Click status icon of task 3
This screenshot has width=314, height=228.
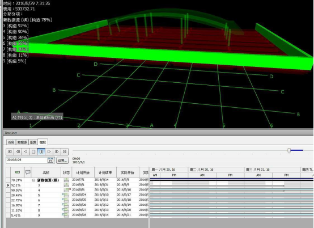66,185
